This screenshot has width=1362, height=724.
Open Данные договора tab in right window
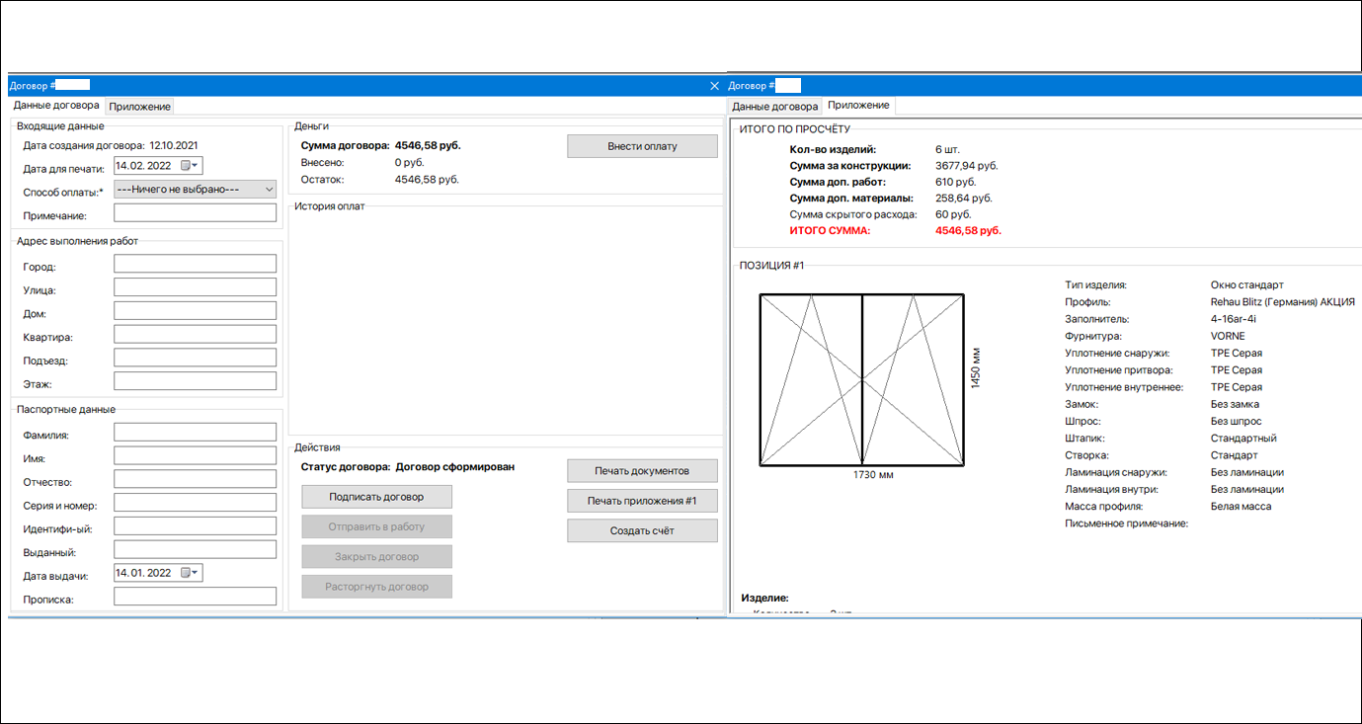point(775,106)
